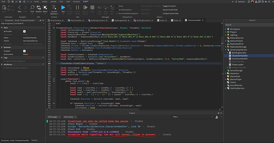This screenshot has height=143, width=274.
Task: Open the All Messages dropdown in Output
Action: click(54, 117)
